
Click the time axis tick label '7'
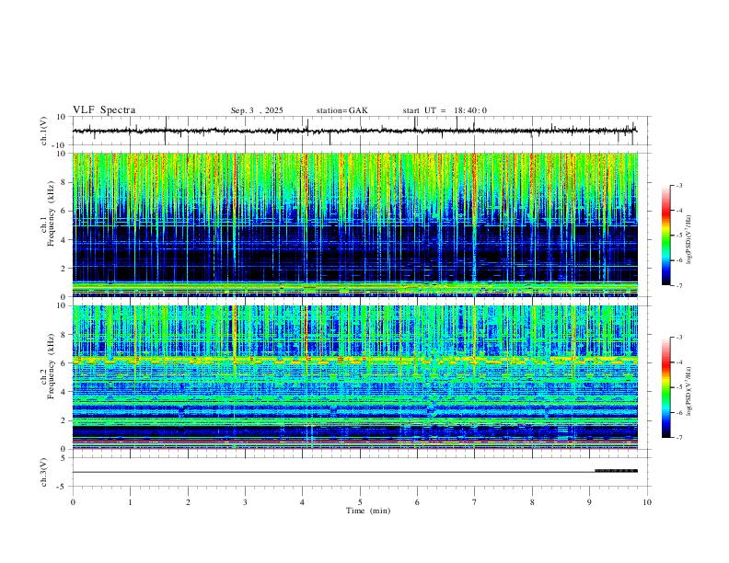pyautogui.click(x=475, y=502)
